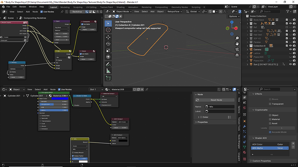The width and height of the screenshot is (298, 167).
Task: Switch perspective/orthographic with the grid icon
Action: point(237,55)
